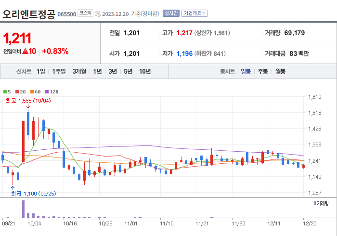Click the 최저 1,100 (09/25) label
This screenshot has height=236, width=337.
pos(34,194)
